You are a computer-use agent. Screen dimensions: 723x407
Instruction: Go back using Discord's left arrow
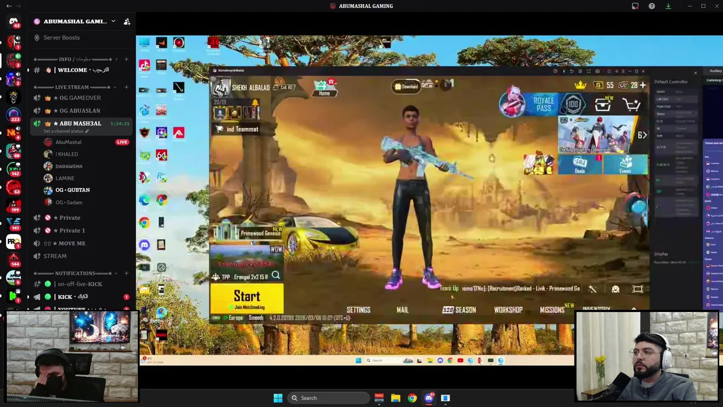(x=8, y=6)
